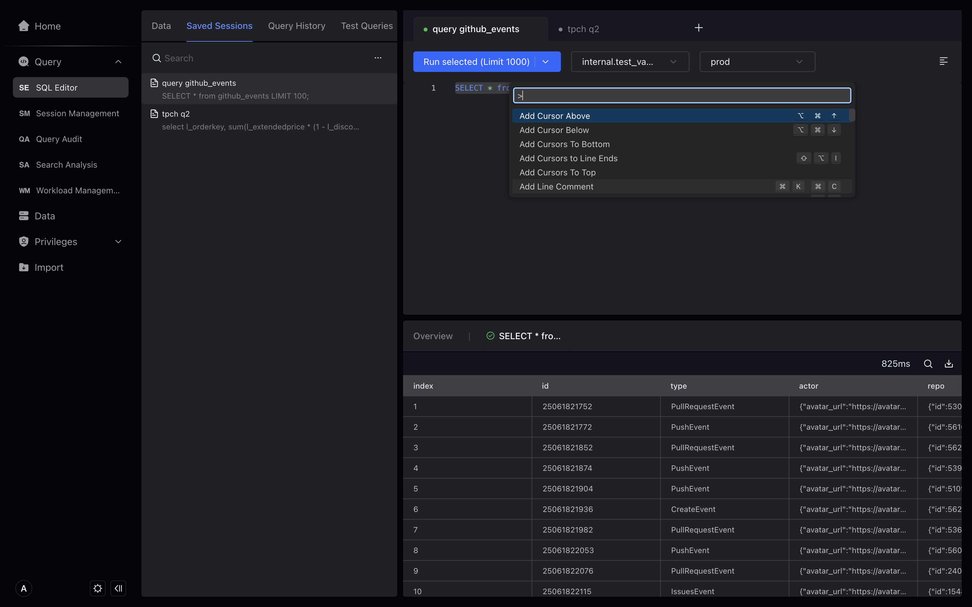This screenshot has width=972, height=607.
Task: Open the three-dot options menu
Action: click(378, 58)
